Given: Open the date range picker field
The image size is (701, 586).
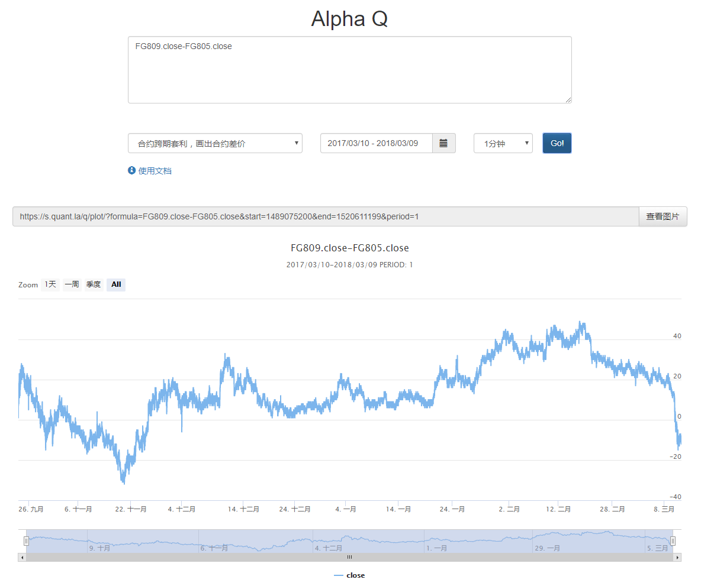Looking at the screenshot, I should pos(377,143).
